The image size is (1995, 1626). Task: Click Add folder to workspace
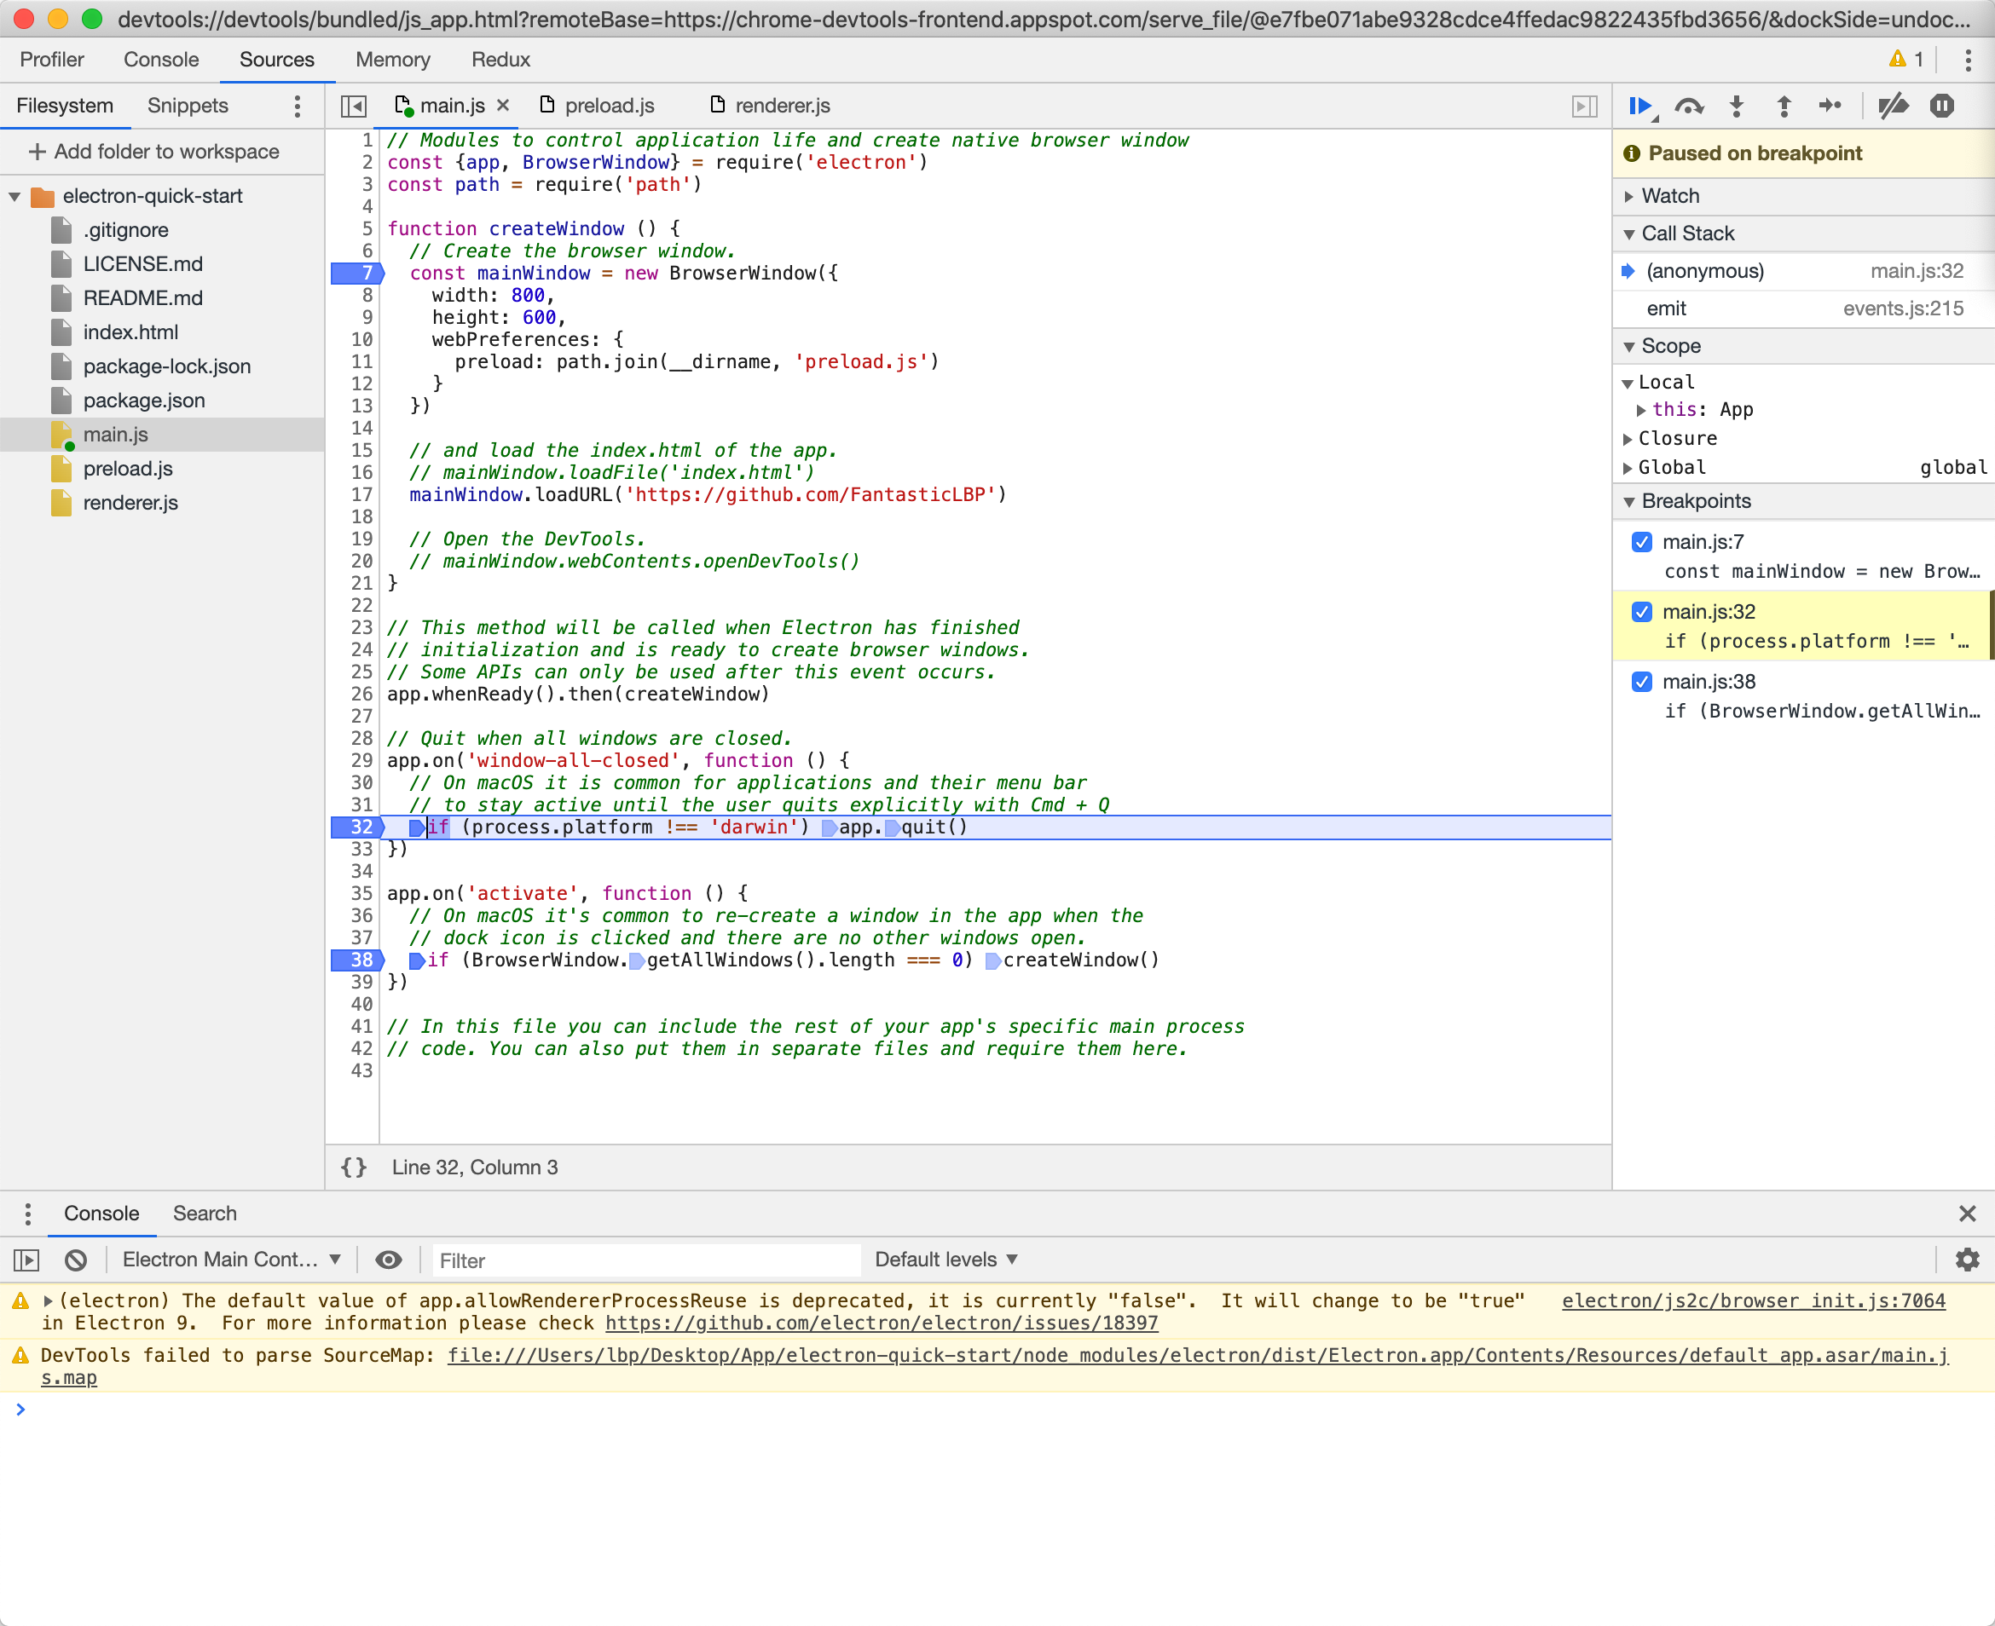coord(154,152)
